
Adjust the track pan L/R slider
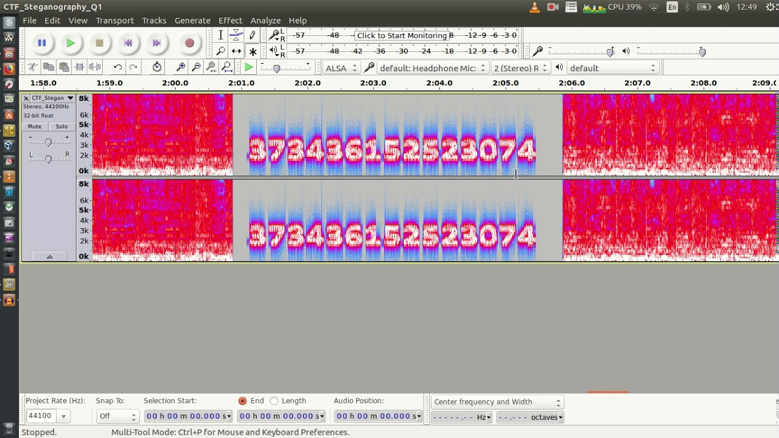pos(48,159)
